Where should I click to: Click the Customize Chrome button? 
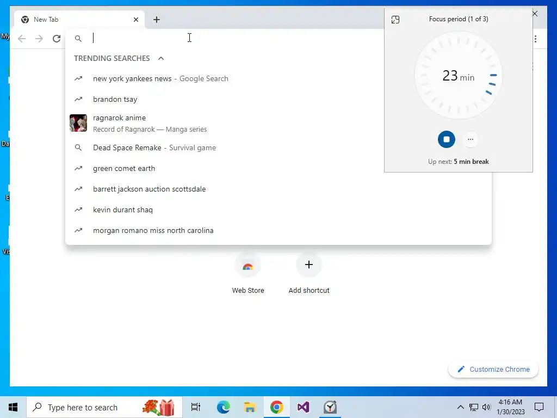pos(493,370)
